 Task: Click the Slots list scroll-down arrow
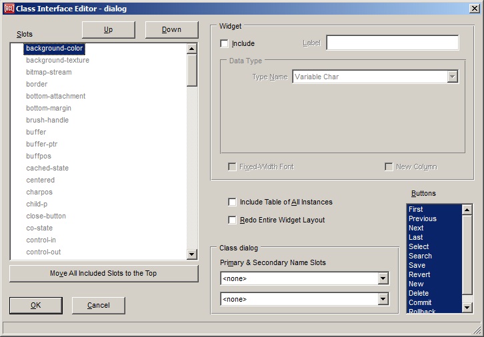pos(192,254)
